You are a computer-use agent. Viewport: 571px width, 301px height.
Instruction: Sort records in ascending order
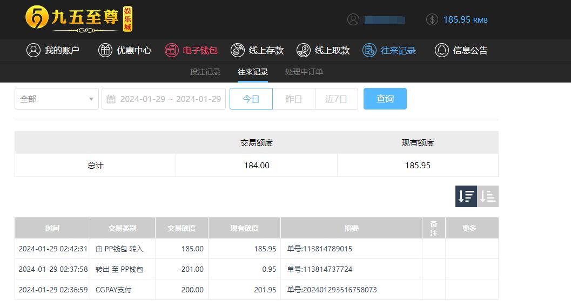click(488, 196)
